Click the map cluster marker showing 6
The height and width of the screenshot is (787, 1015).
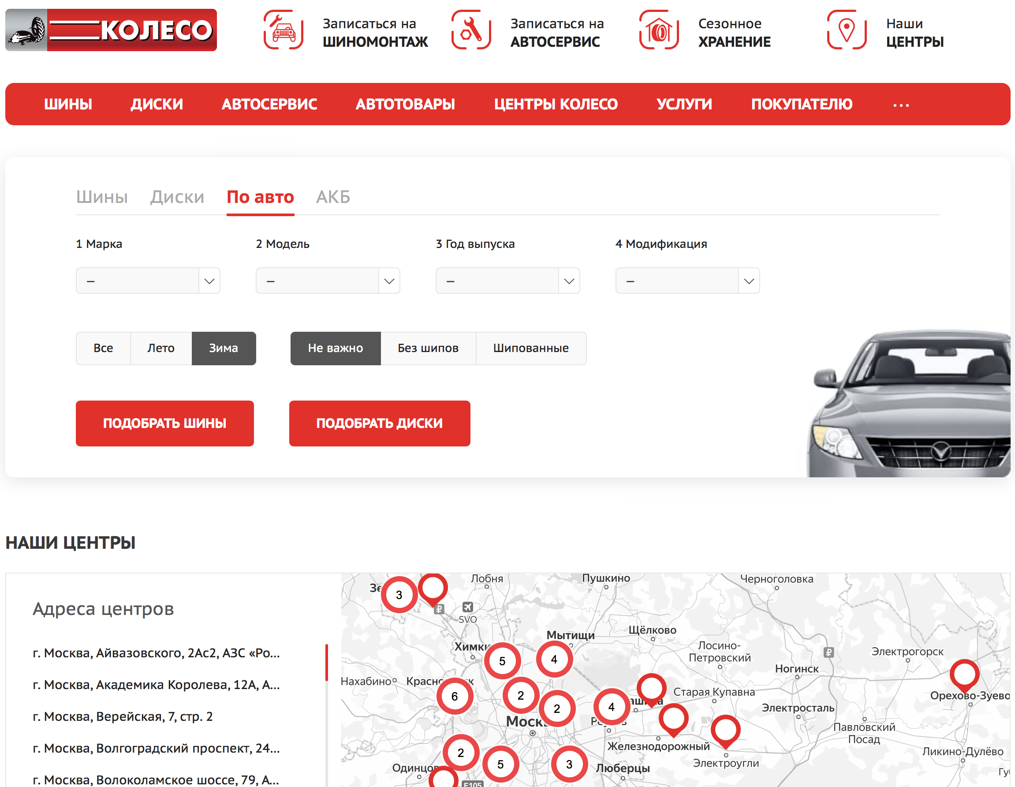coord(454,696)
